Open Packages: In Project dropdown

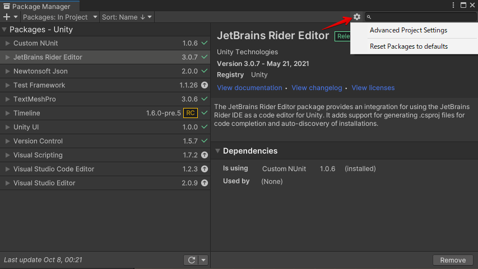pyautogui.click(x=60, y=17)
